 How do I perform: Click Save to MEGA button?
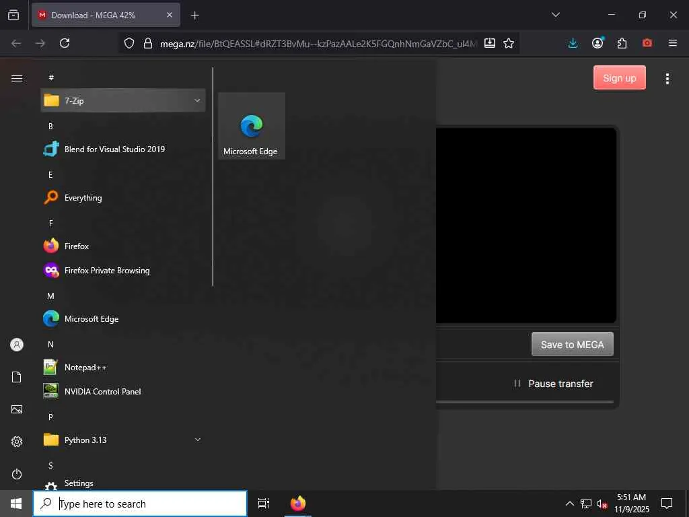572,344
